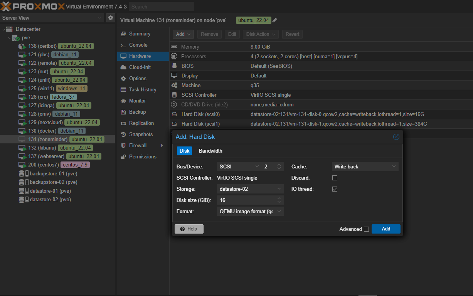Uncheck the IO thread checkbox

click(335, 189)
